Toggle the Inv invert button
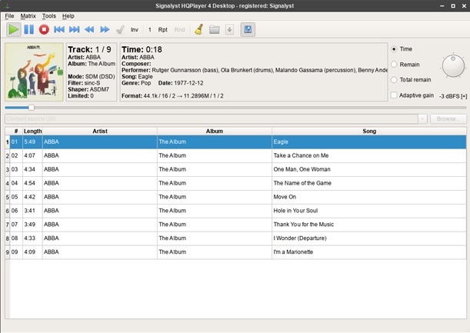Viewport: 470px width, 333px height. pyautogui.click(x=135, y=30)
